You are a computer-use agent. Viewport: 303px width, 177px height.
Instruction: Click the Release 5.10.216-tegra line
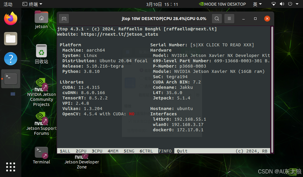[x=93, y=66]
